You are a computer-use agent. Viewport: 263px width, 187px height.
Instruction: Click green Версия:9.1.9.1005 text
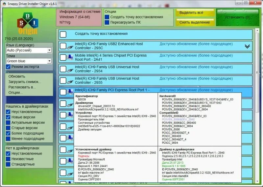(x=174, y=166)
